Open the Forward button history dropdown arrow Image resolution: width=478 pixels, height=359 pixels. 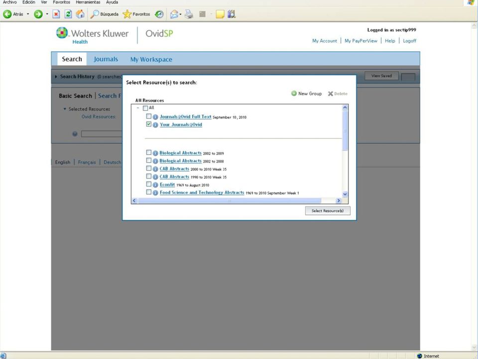coord(47,14)
